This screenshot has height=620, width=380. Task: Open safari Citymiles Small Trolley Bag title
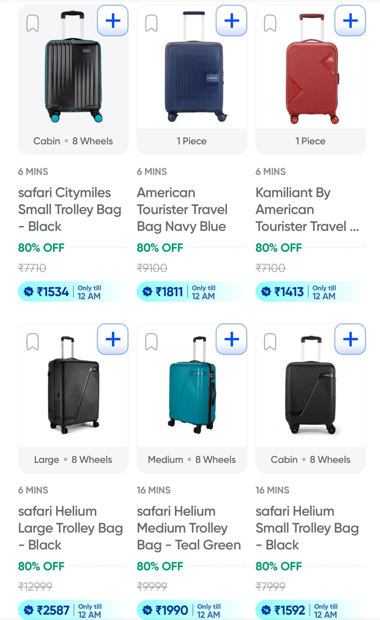pos(70,210)
